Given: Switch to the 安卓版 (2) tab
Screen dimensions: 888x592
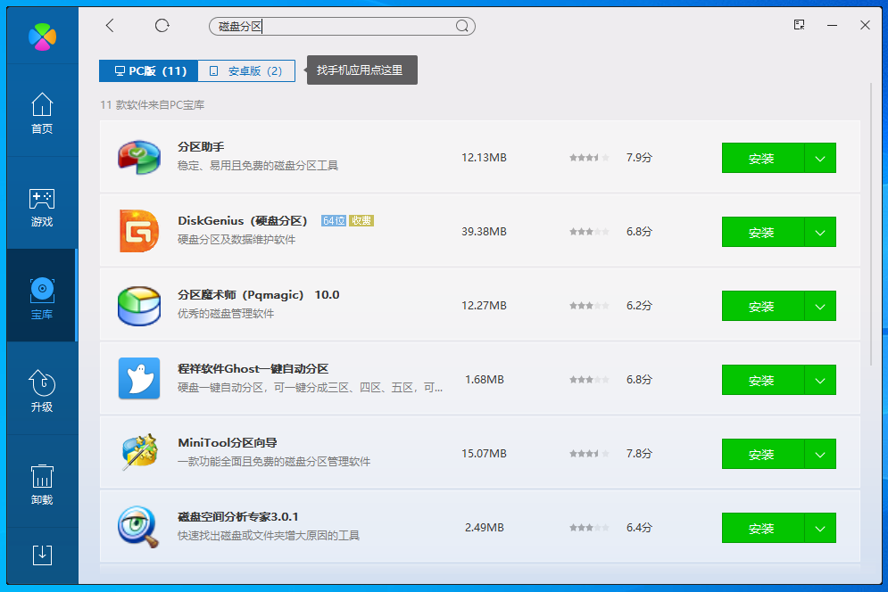Looking at the screenshot, I should (246, 70).
